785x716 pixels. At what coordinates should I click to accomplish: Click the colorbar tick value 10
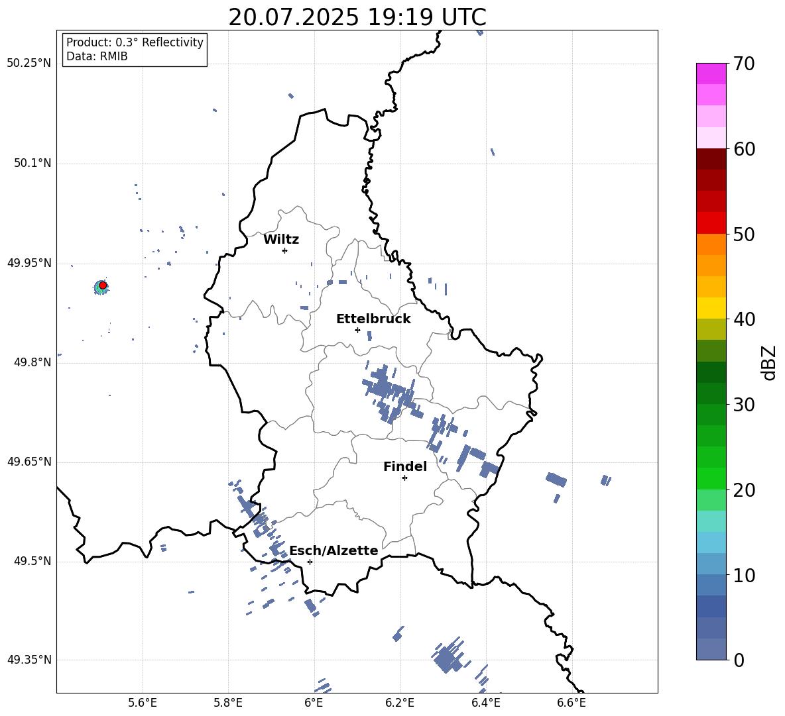tap(744, 575)
